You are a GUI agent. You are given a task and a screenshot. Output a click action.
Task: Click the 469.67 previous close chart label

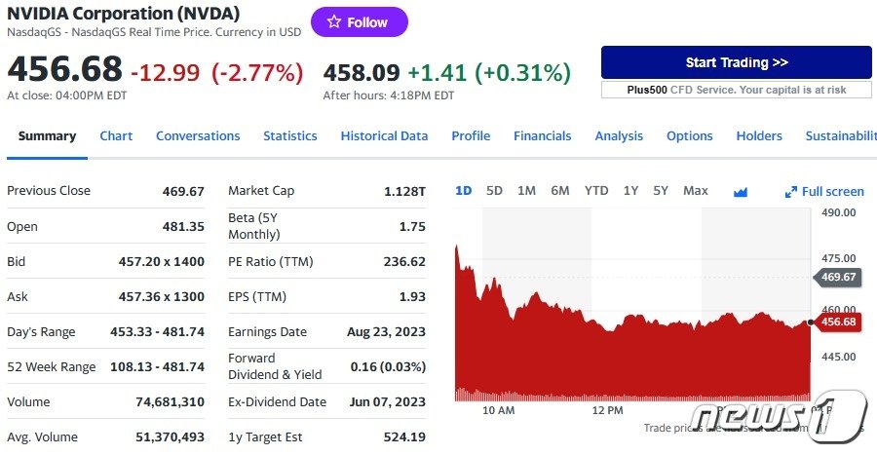coord(837,277)
